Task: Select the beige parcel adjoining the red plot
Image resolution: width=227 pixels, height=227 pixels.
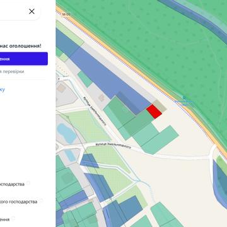Action: pyautogui.click(x=160, y=106)
